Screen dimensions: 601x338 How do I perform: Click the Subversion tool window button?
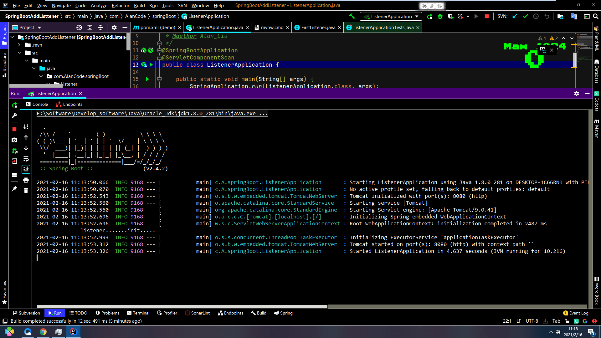click(x=26, y=313)
